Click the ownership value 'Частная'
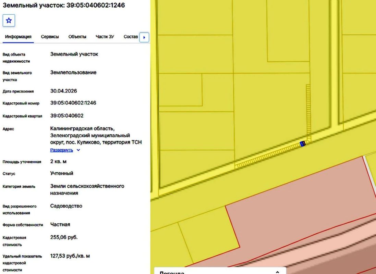 pyautogui.click(x=60, y=225)
